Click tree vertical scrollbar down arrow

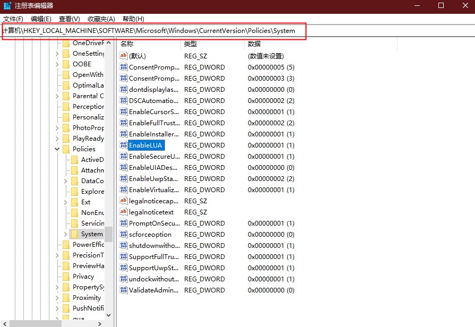tap(108, 315)
